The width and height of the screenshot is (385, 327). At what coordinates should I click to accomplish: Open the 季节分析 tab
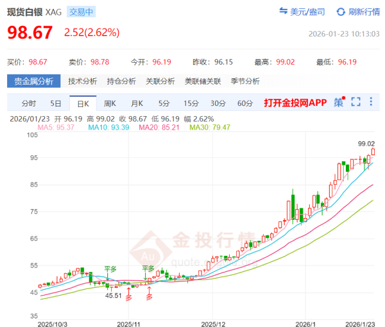(245, 81)
